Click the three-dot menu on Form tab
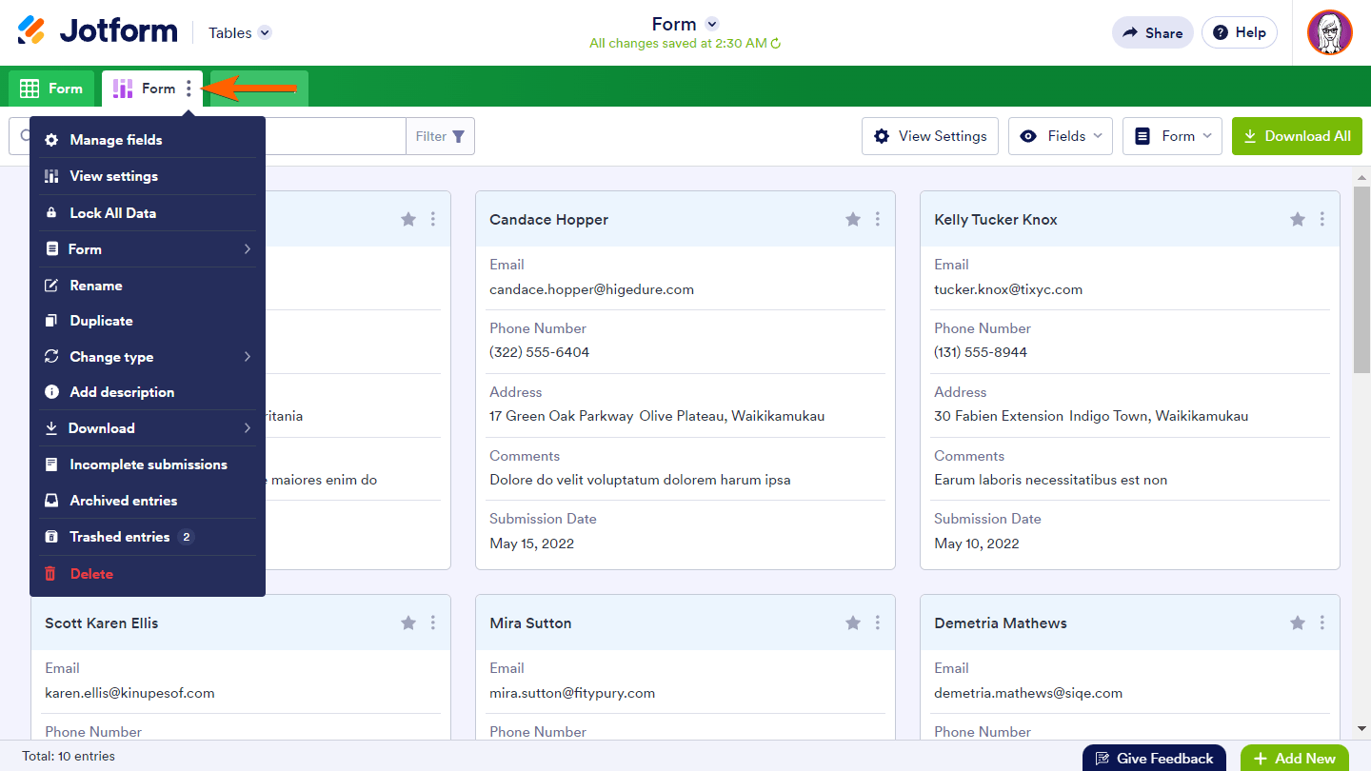Image resolution: width=1371 pixels, height=771 pixels. tap(189, 89)
